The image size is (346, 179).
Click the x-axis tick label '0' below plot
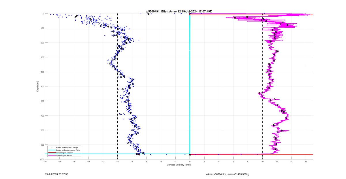click(x=190, y=162)
